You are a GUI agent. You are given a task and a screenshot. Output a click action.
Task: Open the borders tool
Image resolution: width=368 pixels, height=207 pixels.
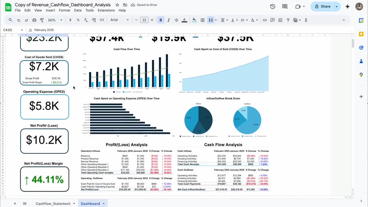pyautogui.click(x=203, y=20)
